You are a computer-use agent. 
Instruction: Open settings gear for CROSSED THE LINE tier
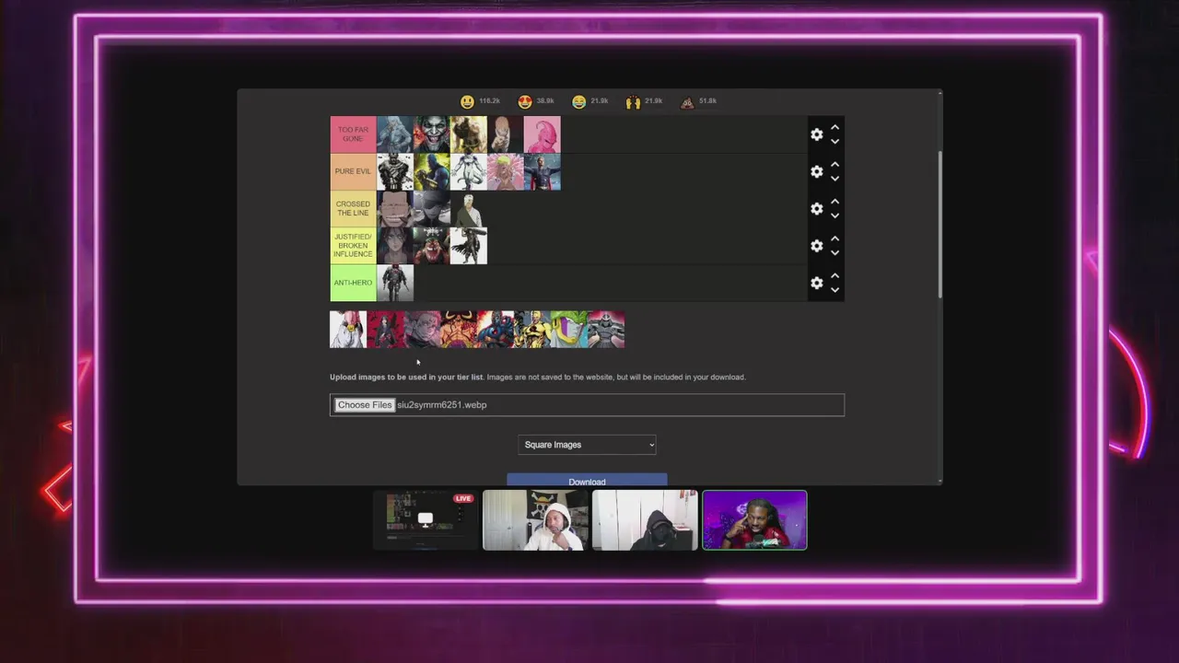816,209
